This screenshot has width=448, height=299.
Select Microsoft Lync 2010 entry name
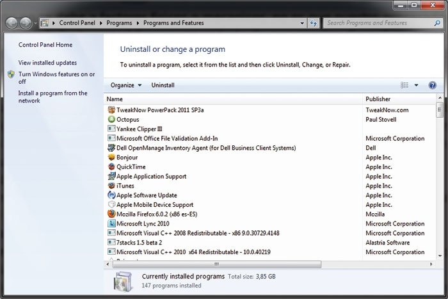(x=143, y=223)
